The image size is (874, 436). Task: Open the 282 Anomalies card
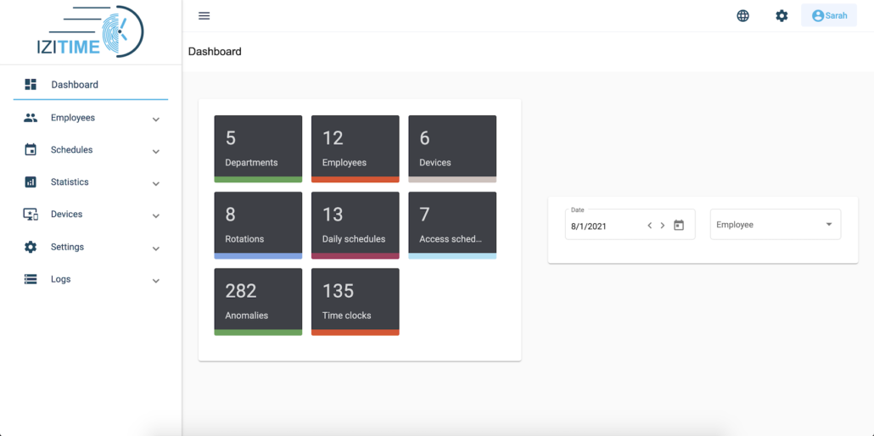click(258, 302)
